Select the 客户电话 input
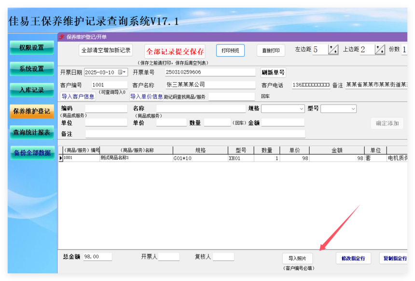 (311, 85)
